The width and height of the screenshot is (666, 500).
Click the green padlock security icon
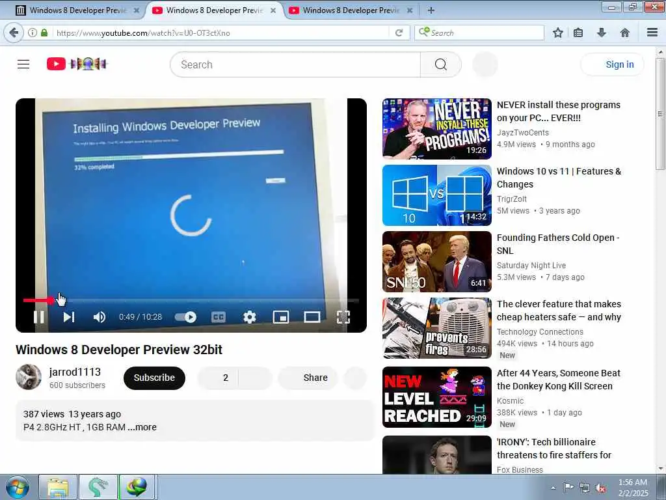click(x=44, y=33)
